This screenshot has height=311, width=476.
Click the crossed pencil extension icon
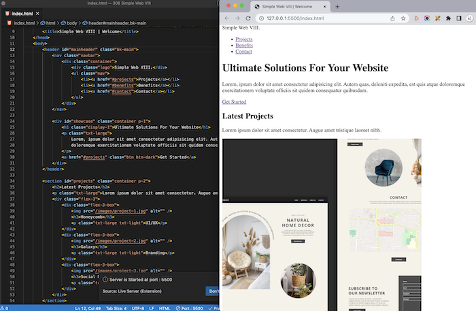tap(437, 18)
